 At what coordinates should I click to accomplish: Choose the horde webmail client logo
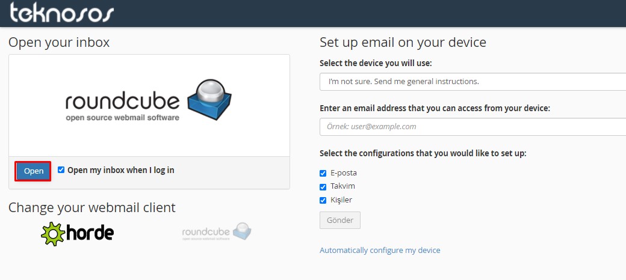click(78, 233)
